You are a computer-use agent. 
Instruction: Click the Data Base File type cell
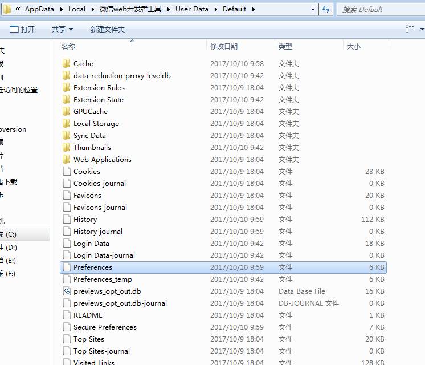pyautogui.click(x=302, y=291)
